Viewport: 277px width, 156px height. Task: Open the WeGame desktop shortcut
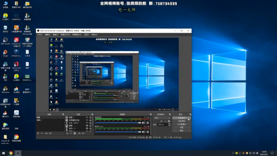tap(5, 90)
